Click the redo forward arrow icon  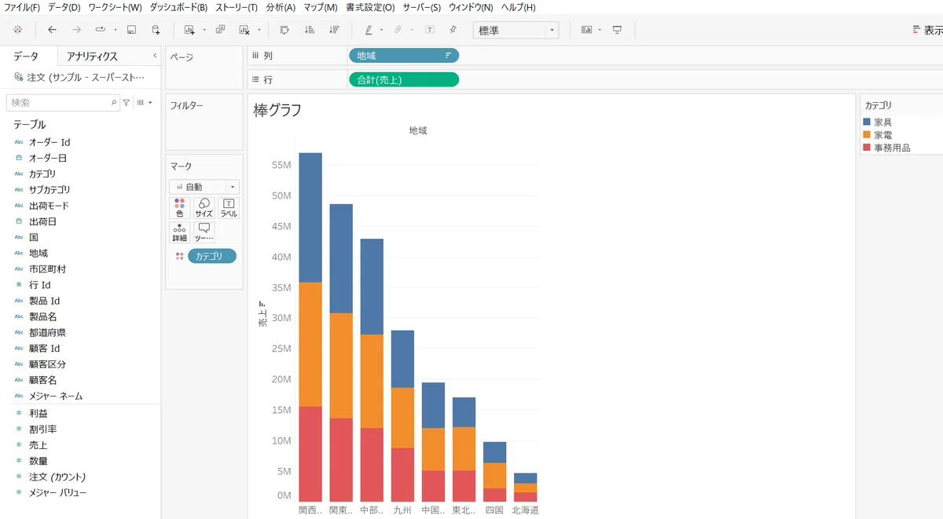click(76, 30)
